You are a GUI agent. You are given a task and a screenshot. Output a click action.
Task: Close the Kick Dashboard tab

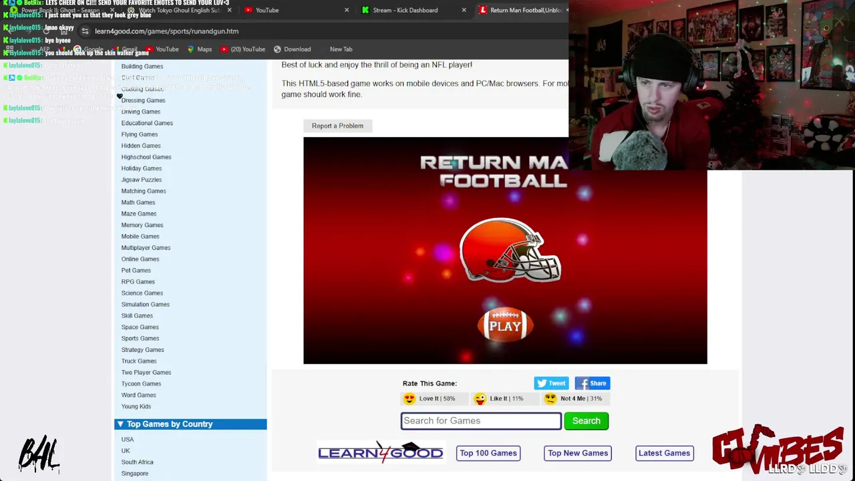click(x=464, y=10)
